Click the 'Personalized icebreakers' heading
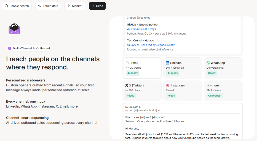Image resolution: width=257 pixels, height=141 pixels. [x=26, y=80]
